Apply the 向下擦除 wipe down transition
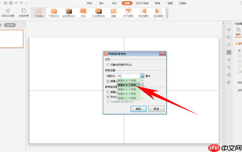This screenshot has height=152, width=242. 128,13
